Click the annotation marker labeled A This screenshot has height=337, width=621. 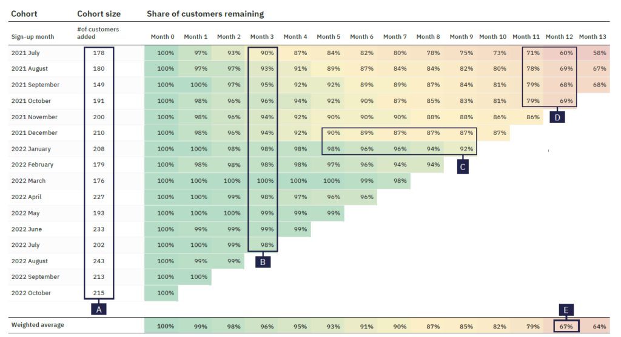click(99, 309)
